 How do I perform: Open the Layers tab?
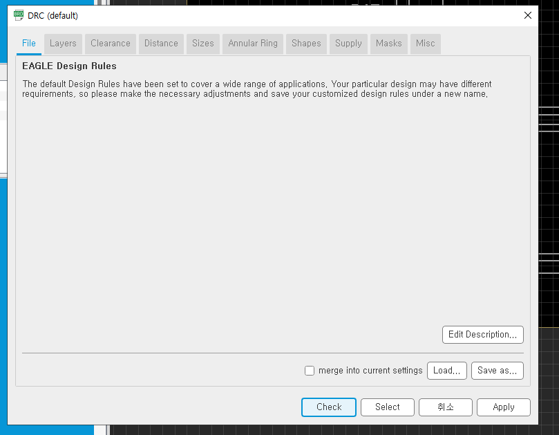click(63, 44)
